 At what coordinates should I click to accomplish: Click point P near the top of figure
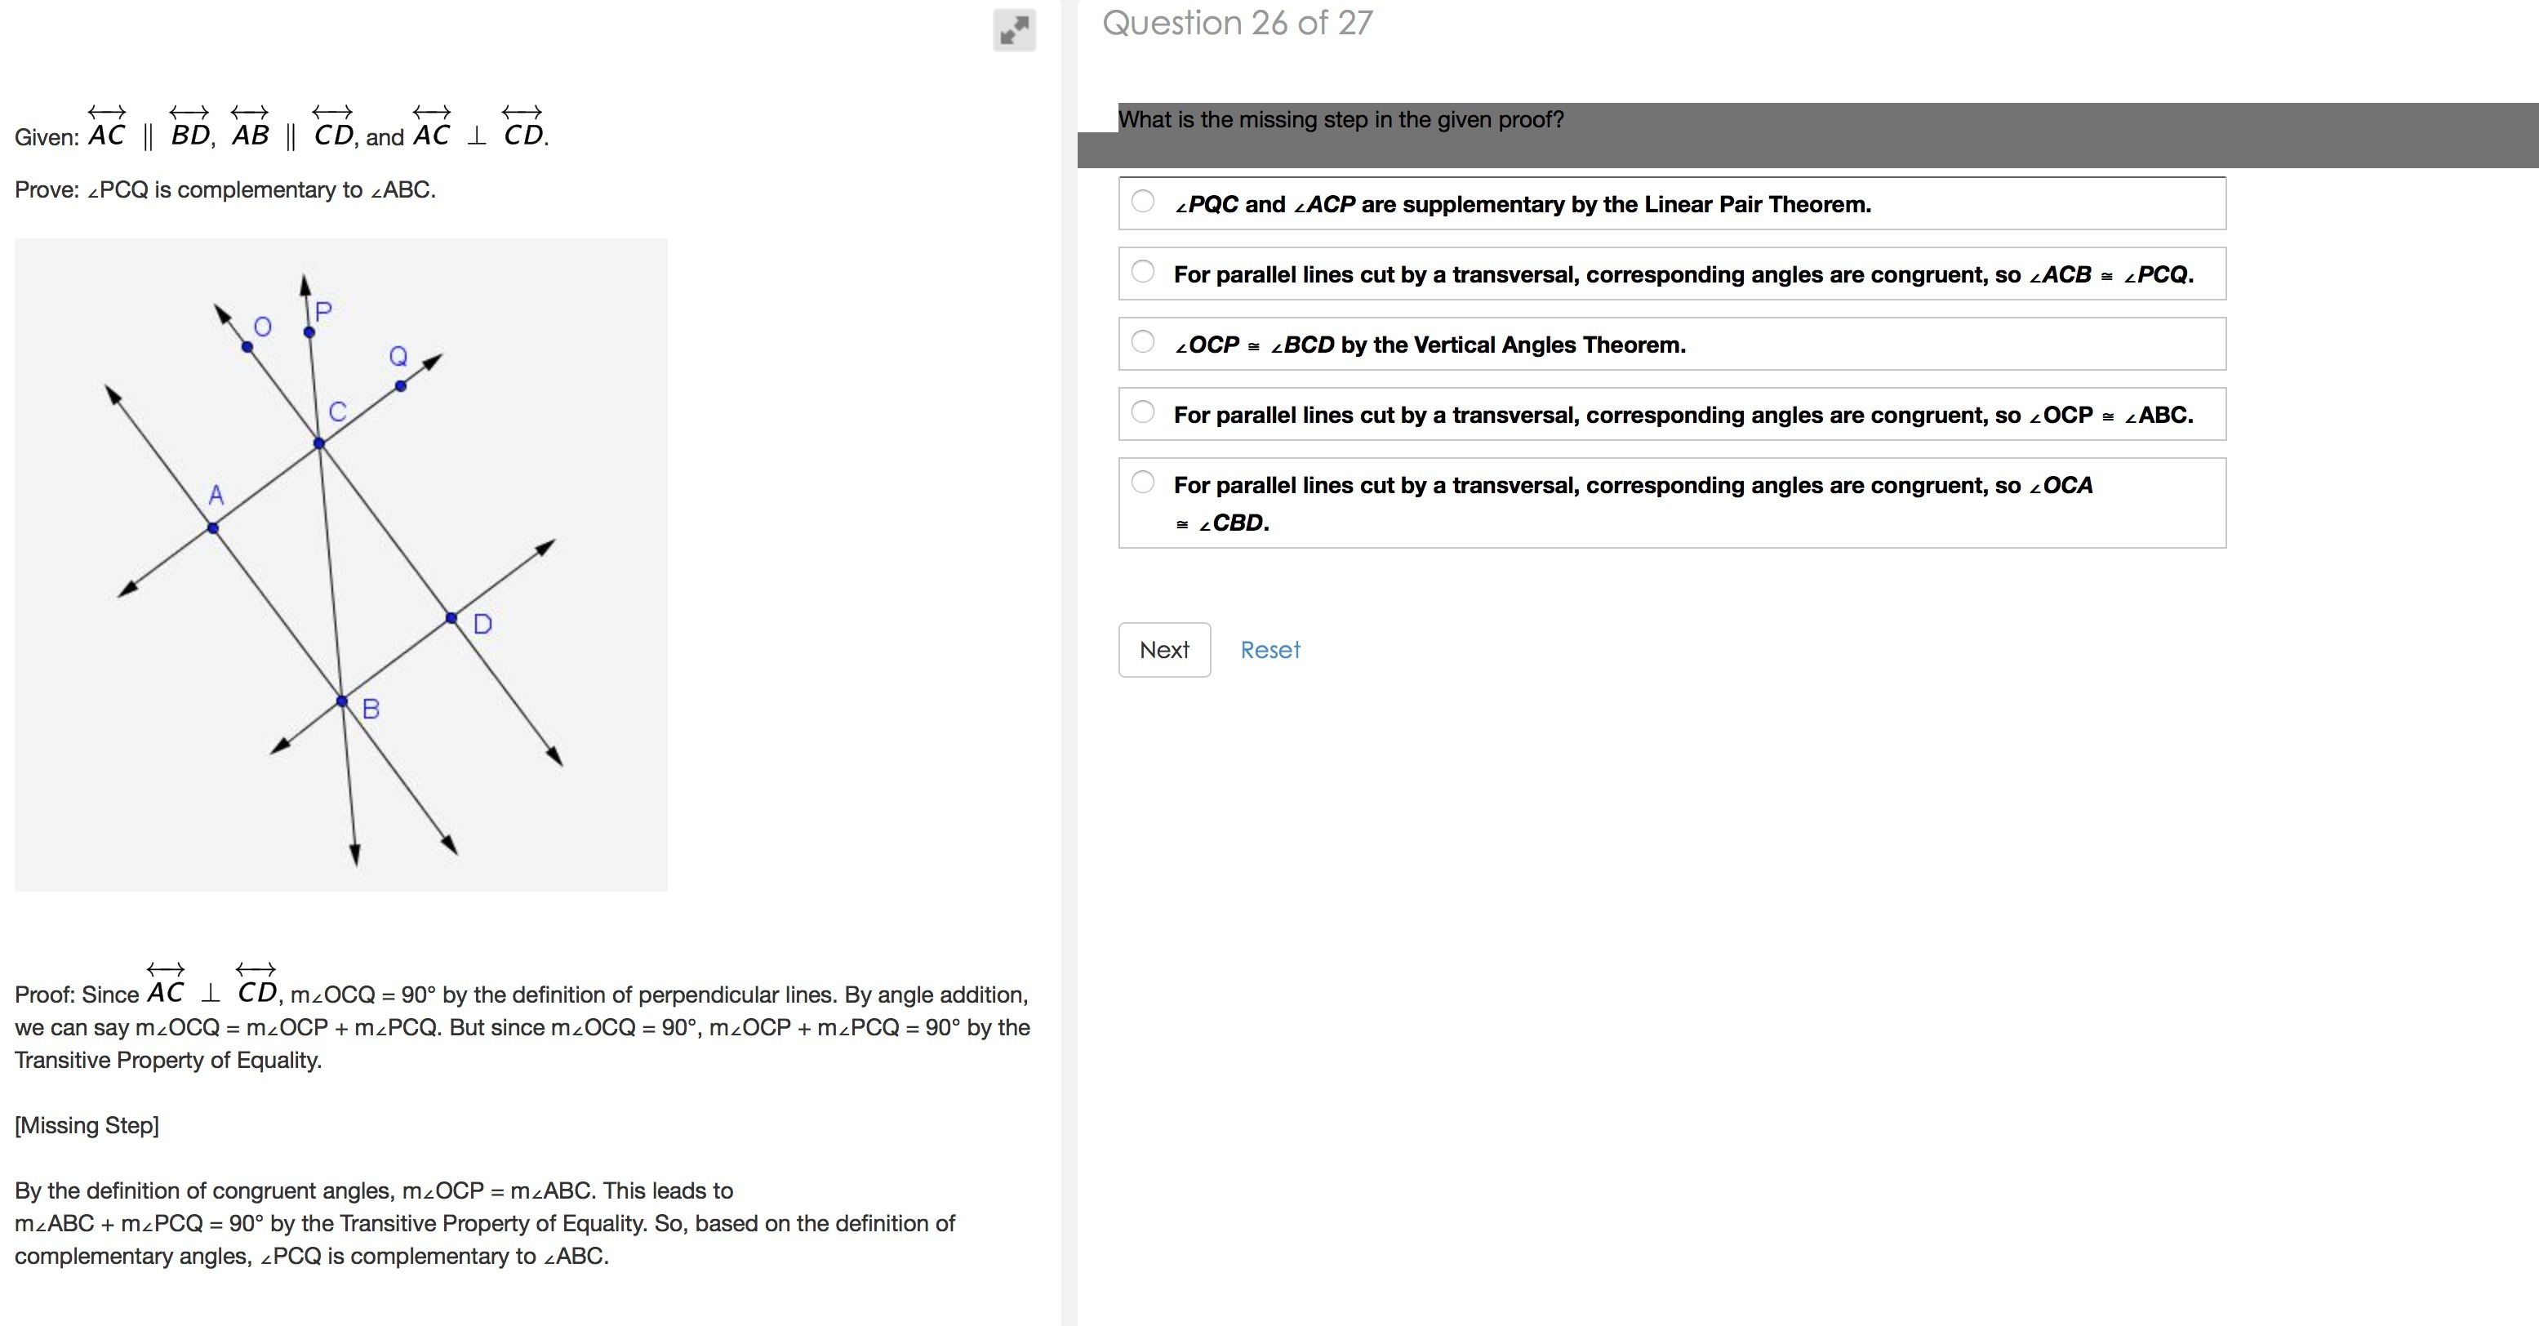coord(309,332)
